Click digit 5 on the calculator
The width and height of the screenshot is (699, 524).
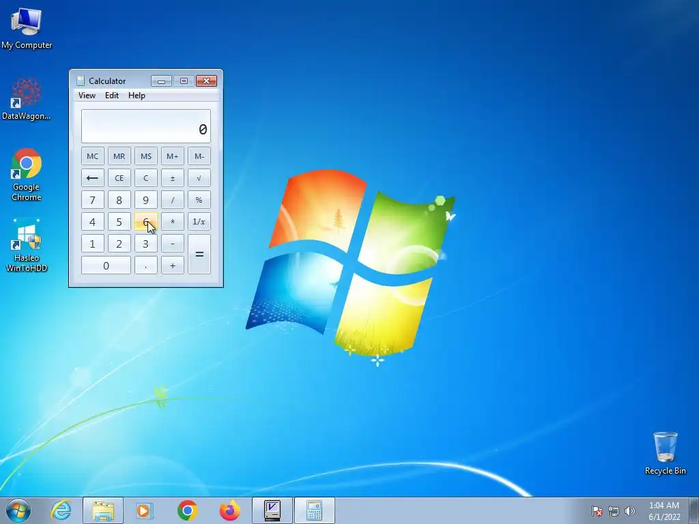pyautogui.click(x=119, y=222)
